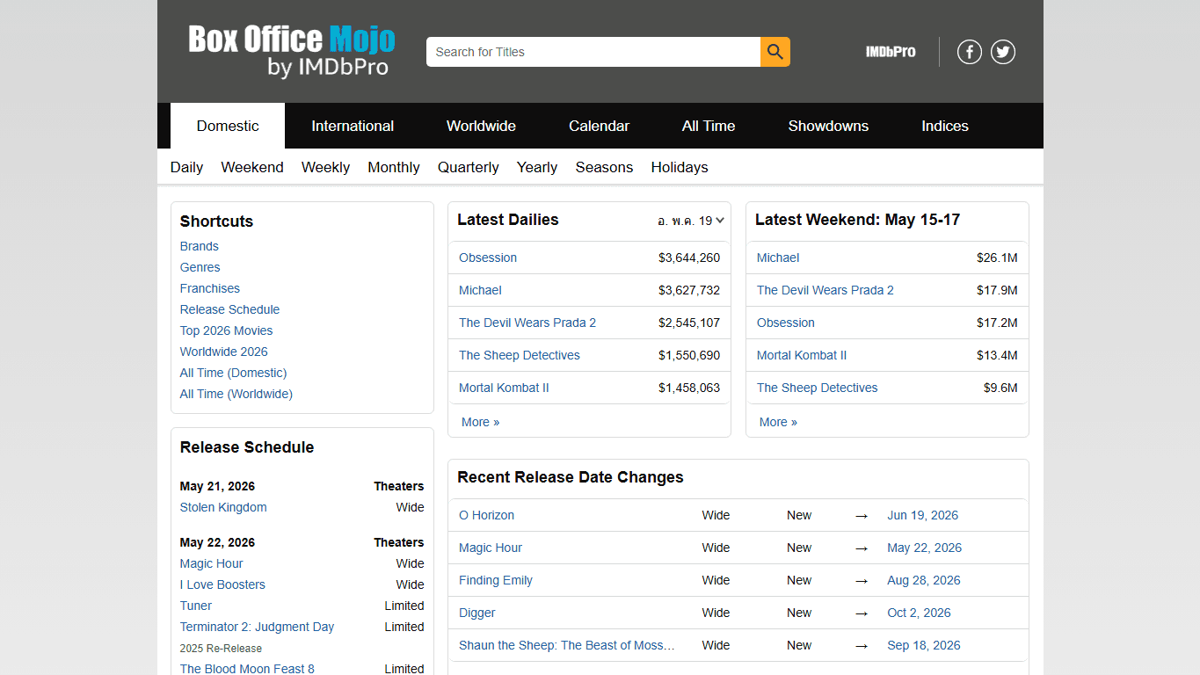This screenshot has width=1200, height=675.
Task: Select the Domestic tab
Action: click(228, 126)
